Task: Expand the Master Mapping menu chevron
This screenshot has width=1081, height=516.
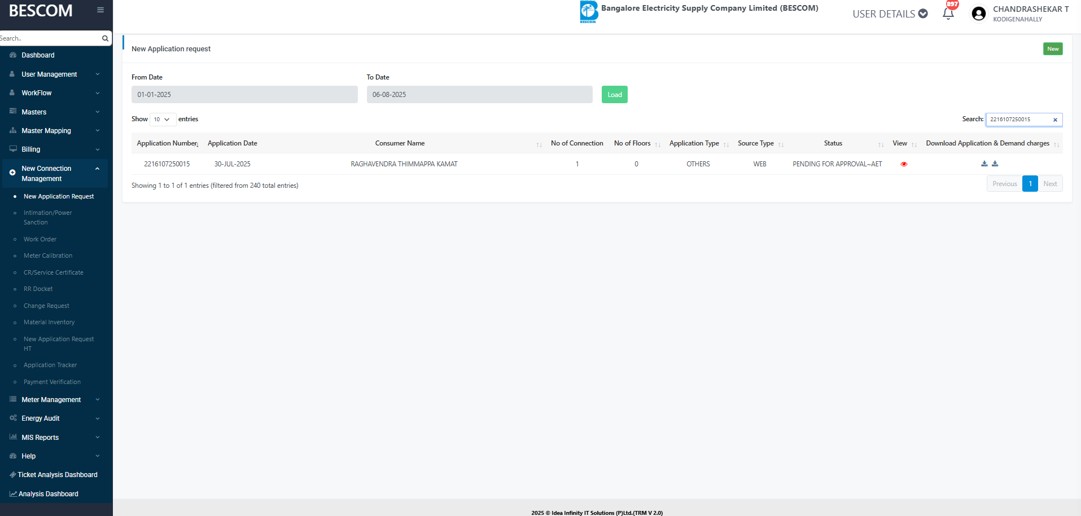Action: click(98, 131)
